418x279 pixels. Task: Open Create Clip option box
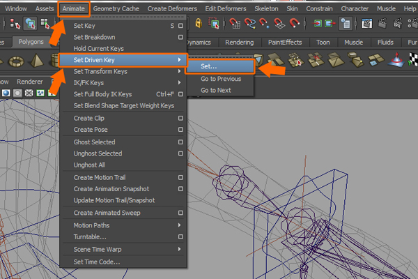point(180,118)
